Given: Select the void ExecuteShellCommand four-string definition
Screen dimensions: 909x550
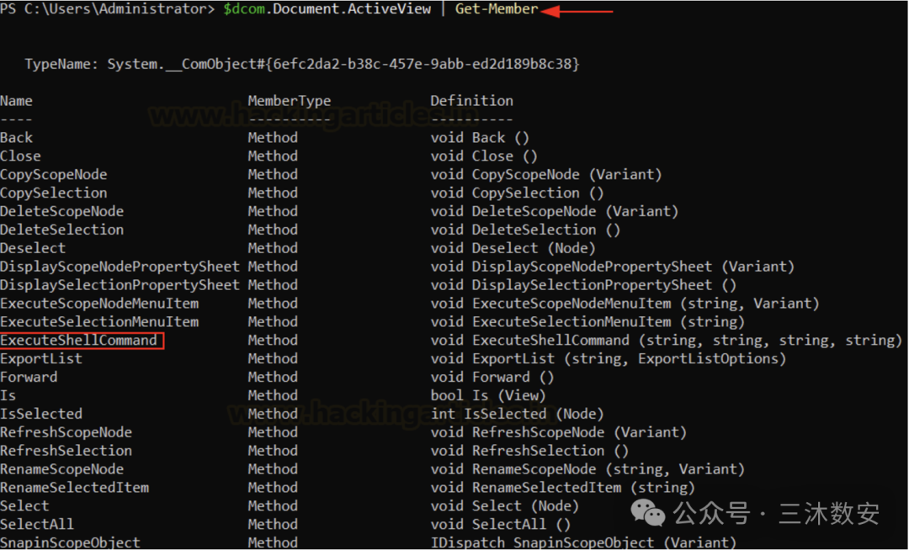Looking at the screenshot, I should [x=667, y=341].
